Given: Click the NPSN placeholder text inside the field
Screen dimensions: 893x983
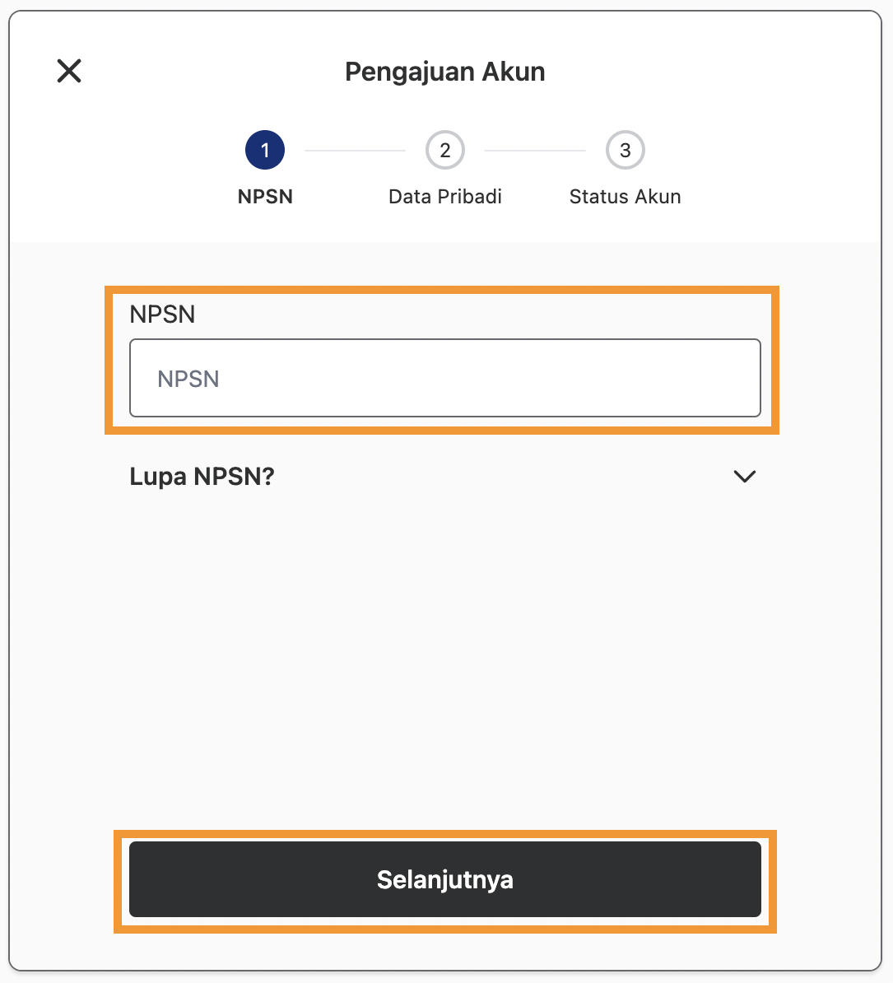Looking at the screenshot, I should coord(188,379).
